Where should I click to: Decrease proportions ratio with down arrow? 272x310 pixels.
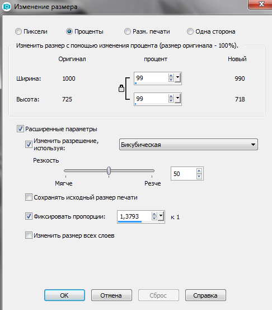click(x=154, y=218)
